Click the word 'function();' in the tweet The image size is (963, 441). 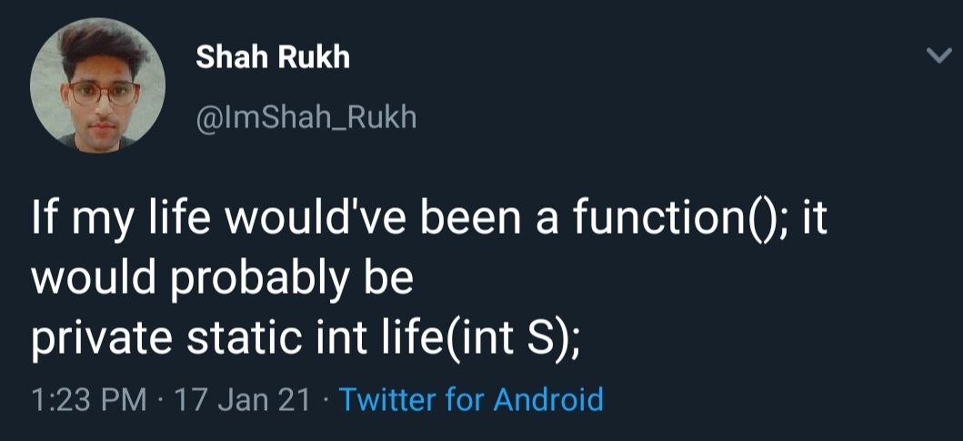(676, 221)
